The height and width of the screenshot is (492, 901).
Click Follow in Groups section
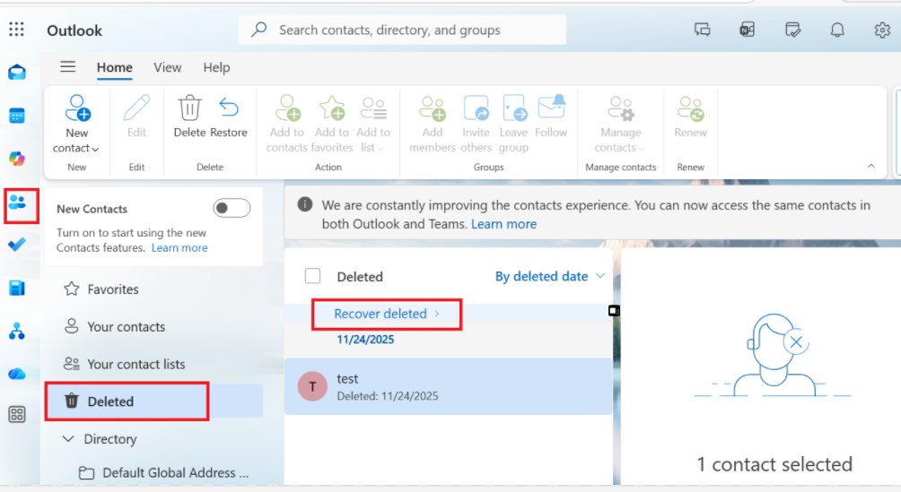[551, 117]
